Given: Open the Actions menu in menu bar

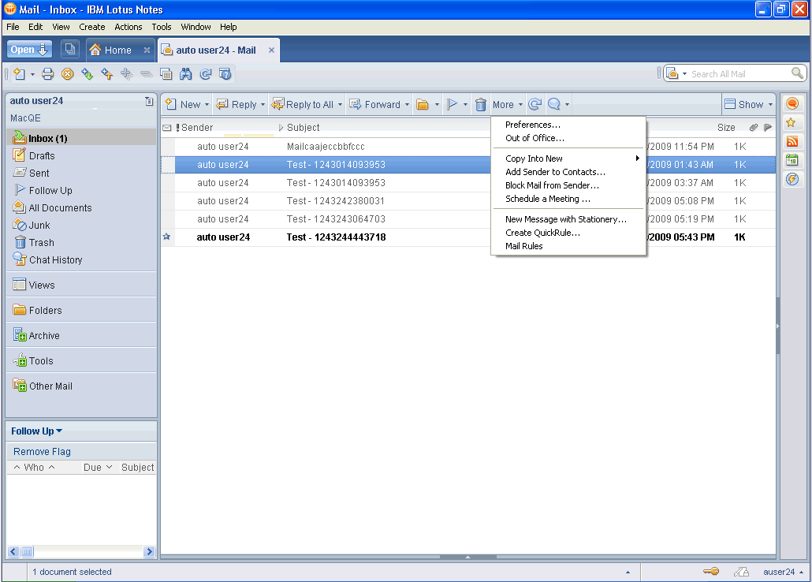Looking at the screenshot, I should pyautogui.click(x=129, y=27).
